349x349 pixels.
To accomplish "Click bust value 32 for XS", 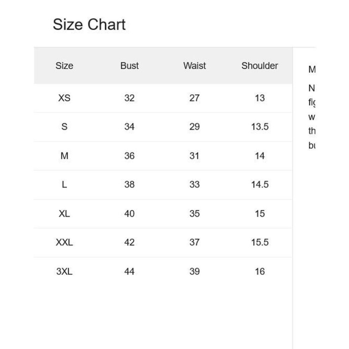I will point(129,98).
